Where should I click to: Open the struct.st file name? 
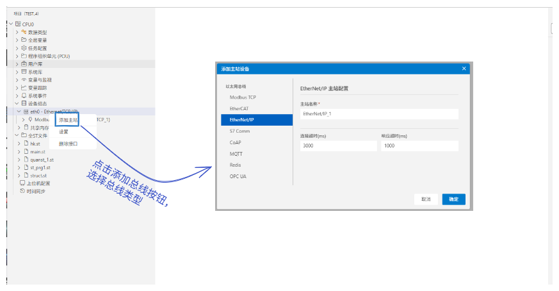pos(38,176)
